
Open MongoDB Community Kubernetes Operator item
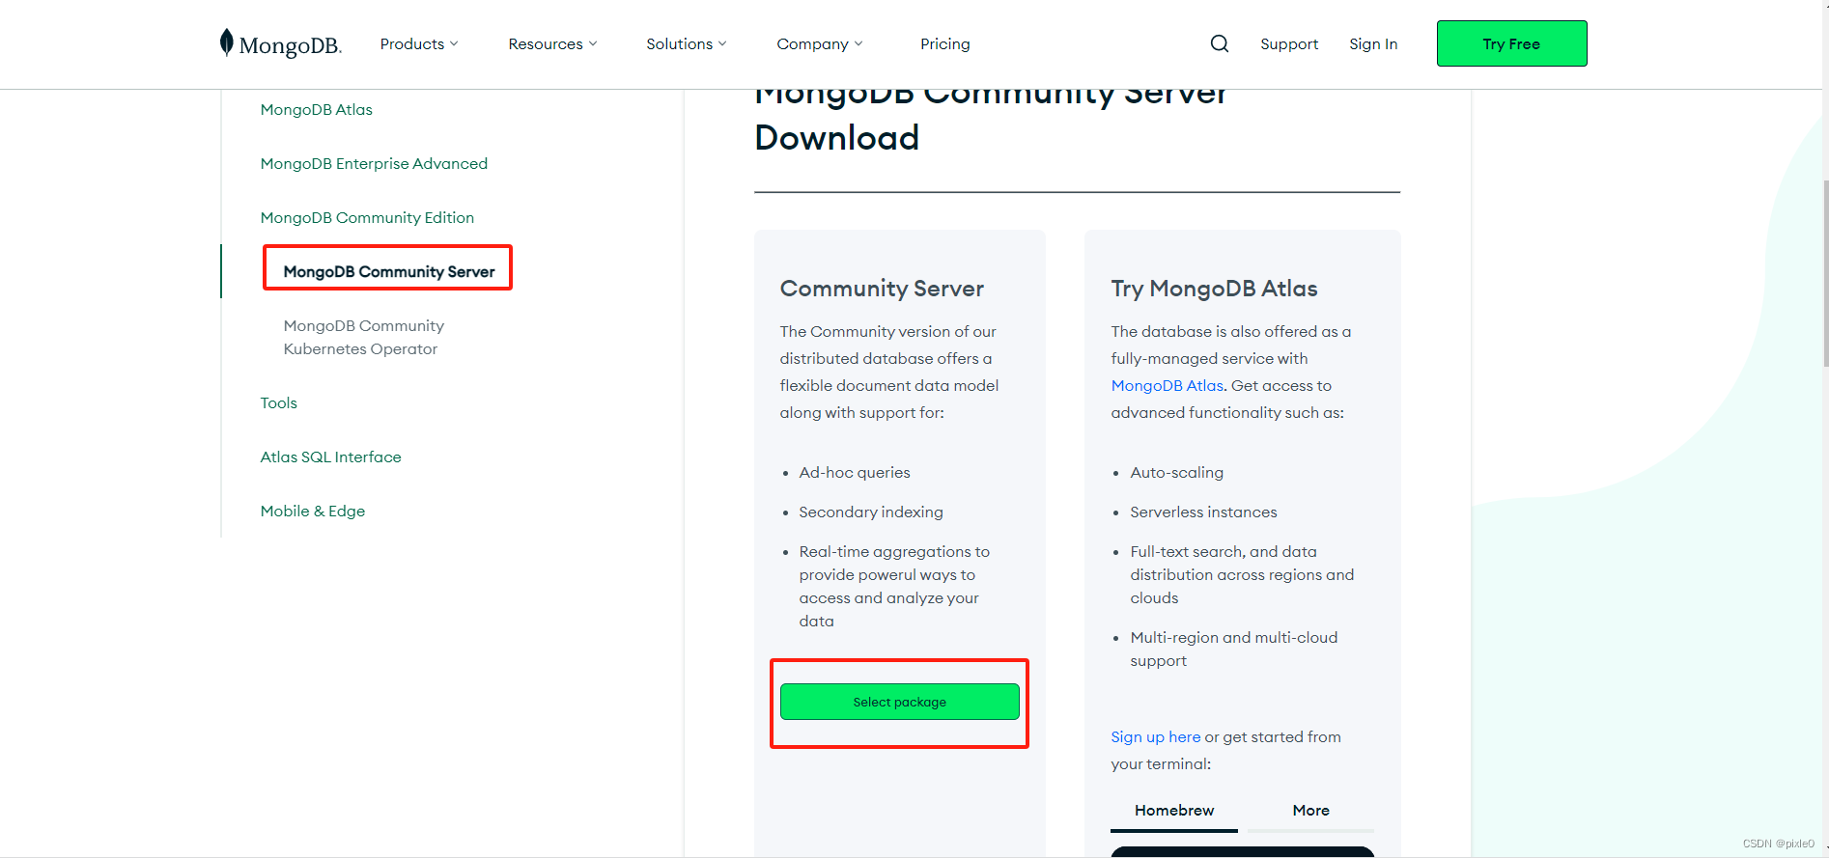[363, 337]
